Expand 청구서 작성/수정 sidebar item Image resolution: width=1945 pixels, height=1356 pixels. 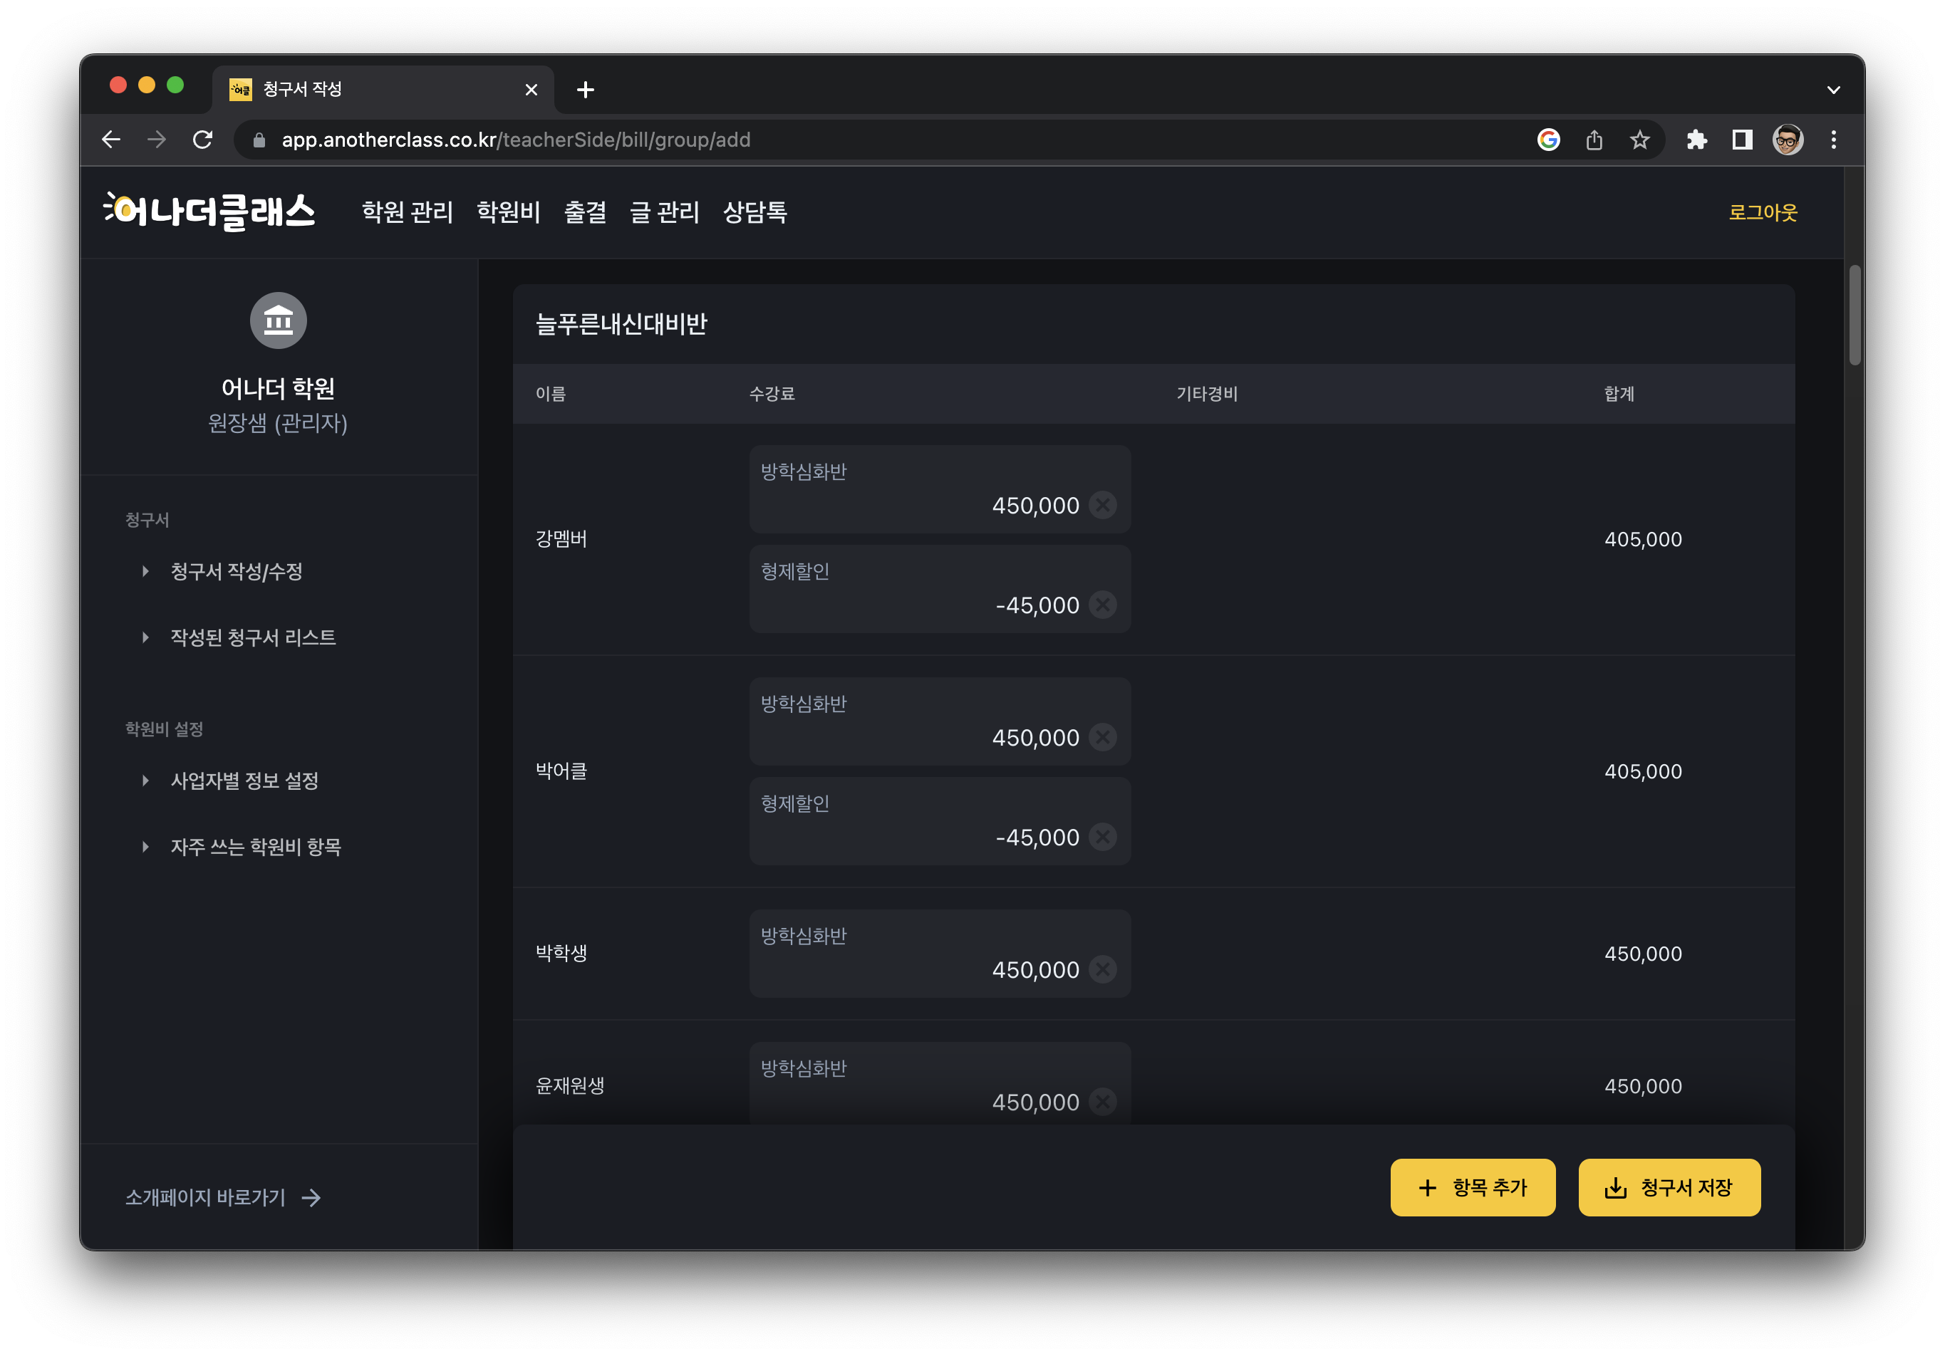tap(236, 572)
